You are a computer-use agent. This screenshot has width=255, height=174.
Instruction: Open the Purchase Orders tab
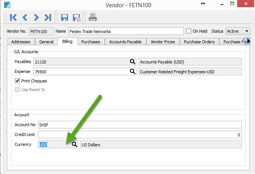(199, 42)
